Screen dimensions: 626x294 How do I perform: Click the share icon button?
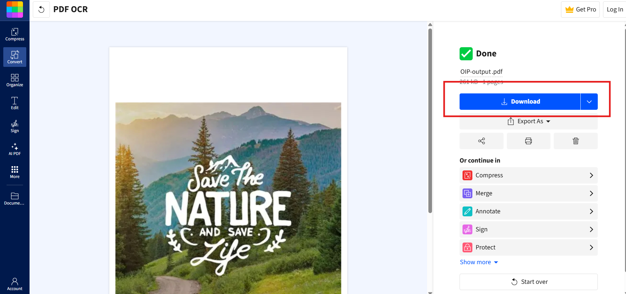(481, 141)
